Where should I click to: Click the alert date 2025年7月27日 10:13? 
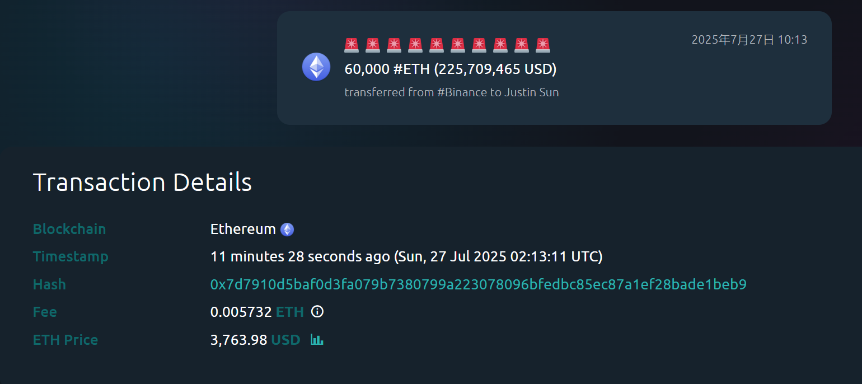749,40
